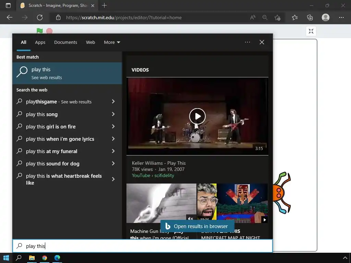The image size is (351, 263).
Task: Add this page to favorites
Action: pyautogui.click(x=277, y=17)
